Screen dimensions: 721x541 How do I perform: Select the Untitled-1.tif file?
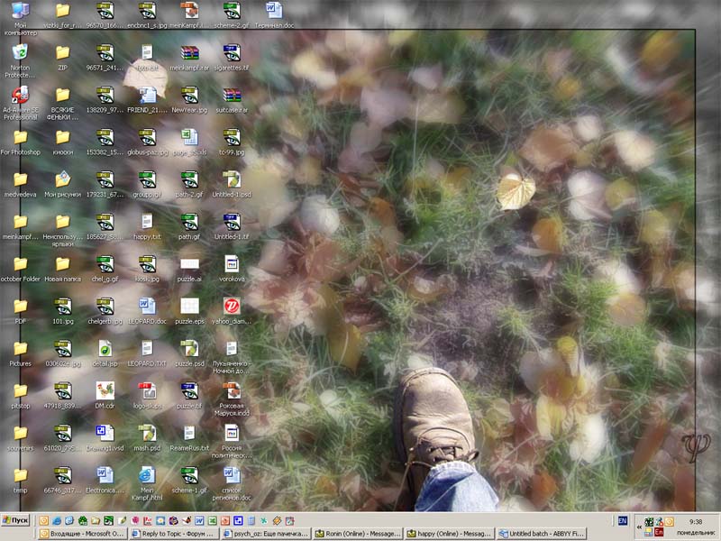click(232, 227)
